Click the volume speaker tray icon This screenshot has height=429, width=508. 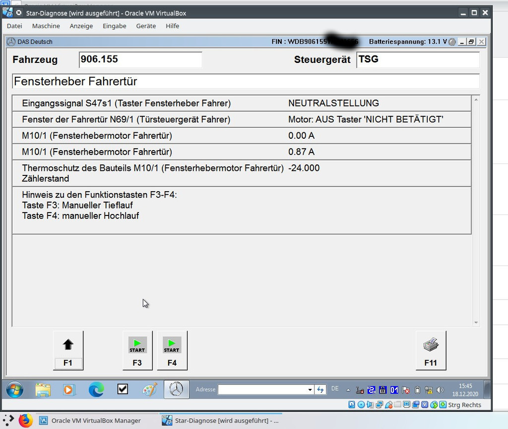point(440,390)
